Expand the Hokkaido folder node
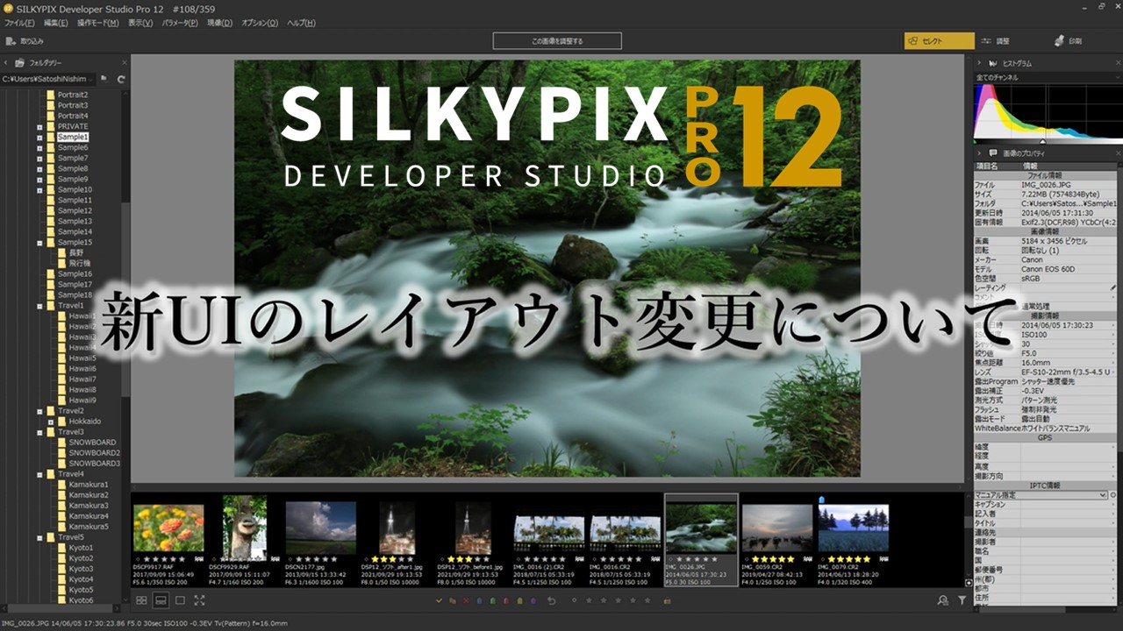This screenshot has height=631, width=1123. point(51,421)
